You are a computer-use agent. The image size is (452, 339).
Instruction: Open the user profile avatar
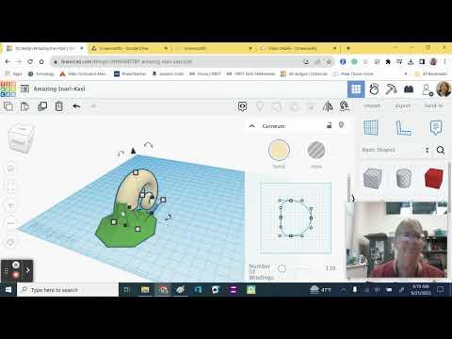pyautogui.click(x=444, y=89)
